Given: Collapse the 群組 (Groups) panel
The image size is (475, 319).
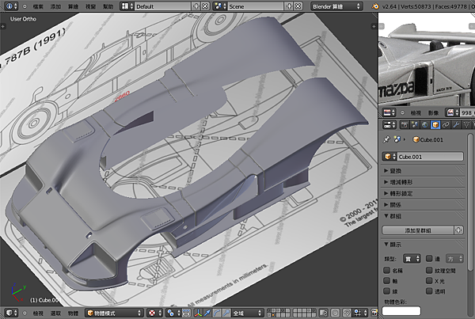Looking at the screenshot, I should point(423,216).
